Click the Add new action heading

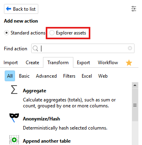pyautogui.click(x=21, y=21)
